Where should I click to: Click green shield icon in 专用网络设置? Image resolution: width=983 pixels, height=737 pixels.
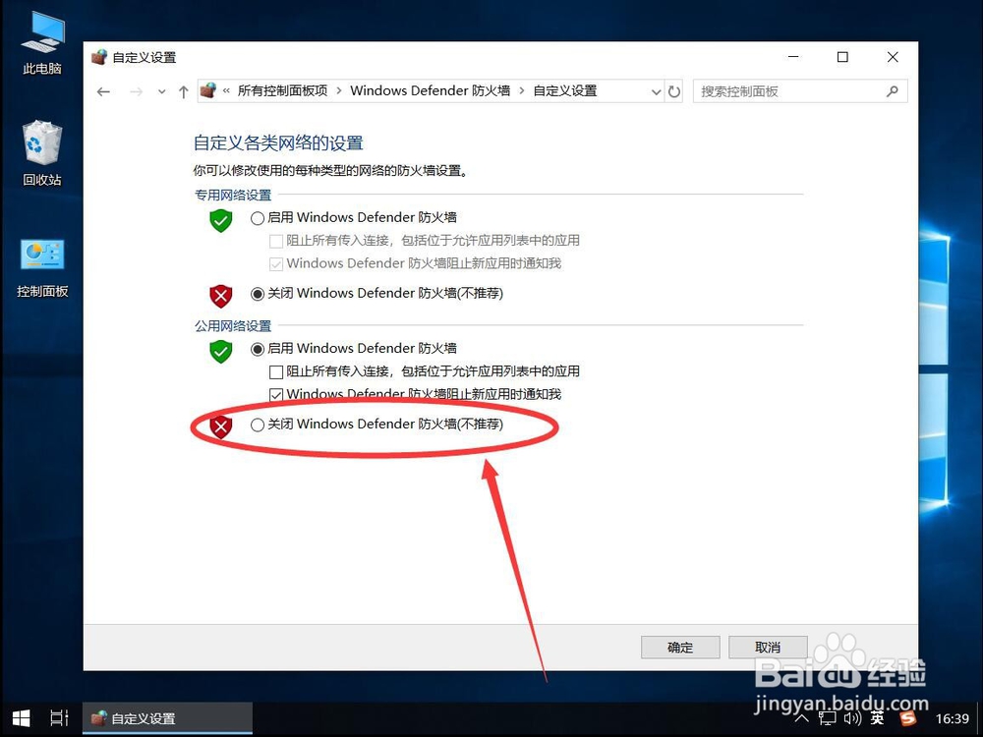pyautogui.click(x=220, y=220)
